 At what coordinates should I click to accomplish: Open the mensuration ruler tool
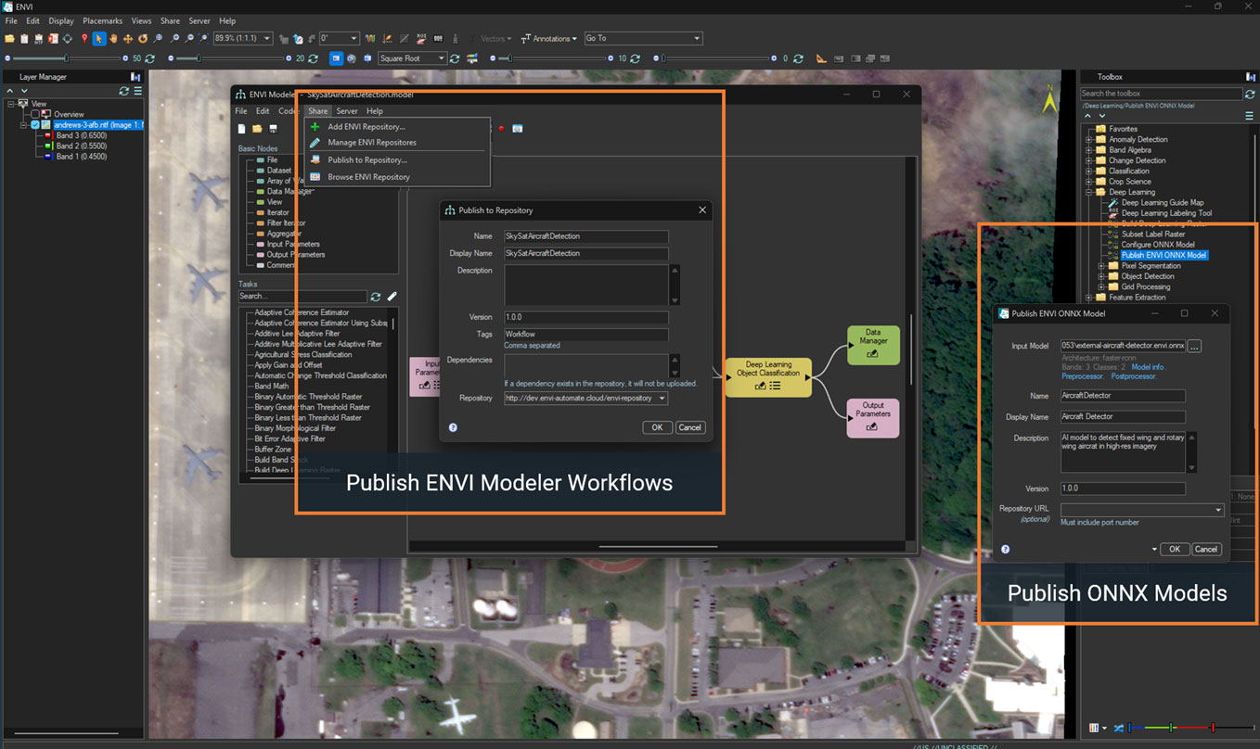tap(821, 58)
